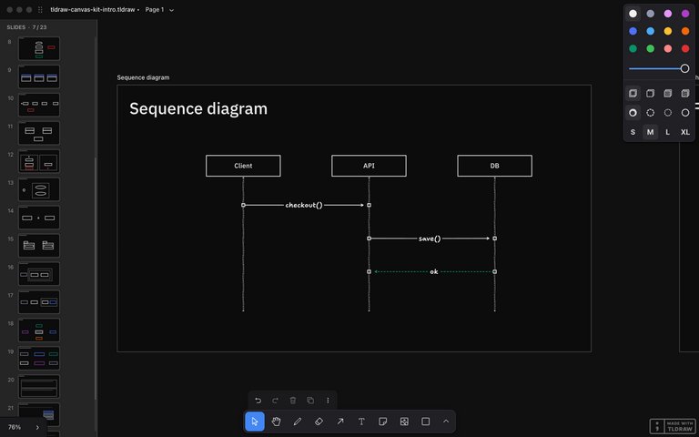Pick the light green color swatch
This screenshot has width=699, height=437.
coord(651,48)
